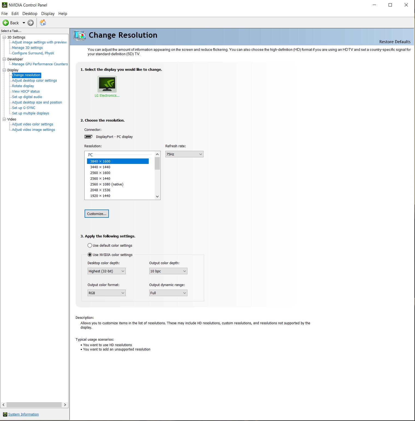Open Rotate display task
This screenshot has width=415, height=421.
(23, 86)
